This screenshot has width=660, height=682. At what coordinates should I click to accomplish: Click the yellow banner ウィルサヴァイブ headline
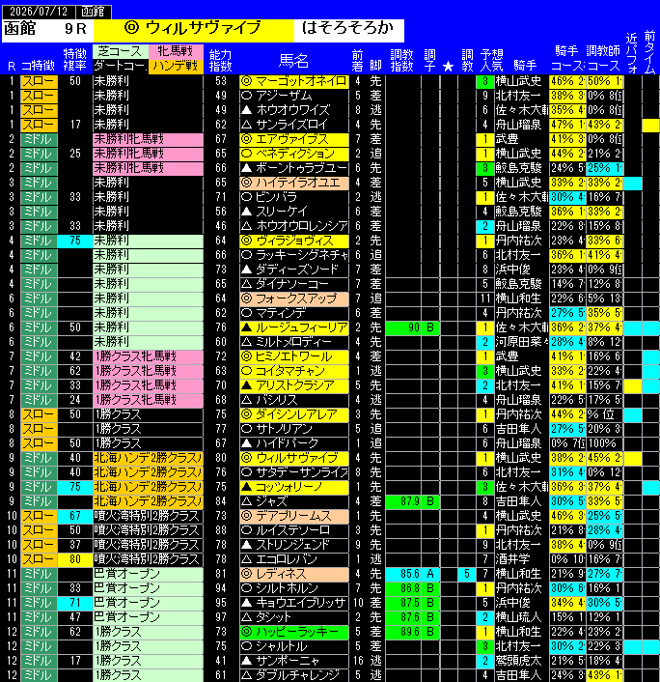pos(194,30)
